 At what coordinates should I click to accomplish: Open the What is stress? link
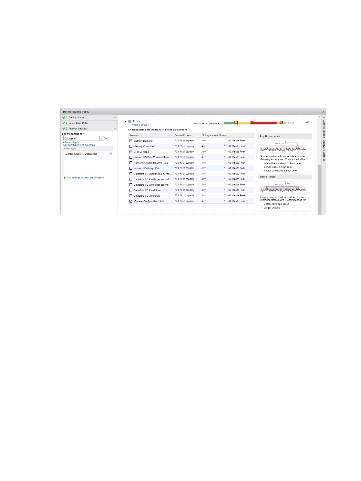[x=140, y=125]
